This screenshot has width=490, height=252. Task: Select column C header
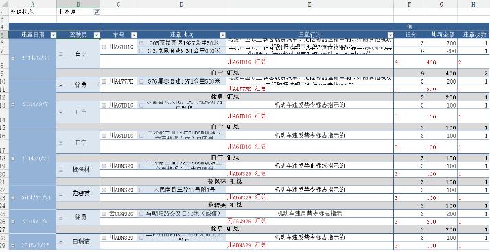tap(119, 4)
